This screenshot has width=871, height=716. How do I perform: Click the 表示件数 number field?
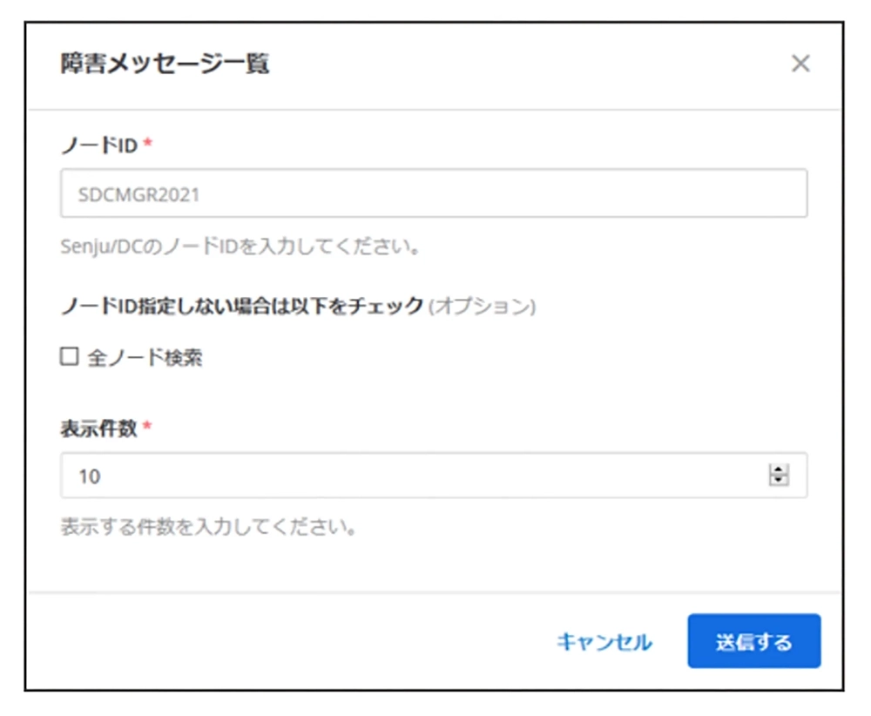click(x=434, y=476)
